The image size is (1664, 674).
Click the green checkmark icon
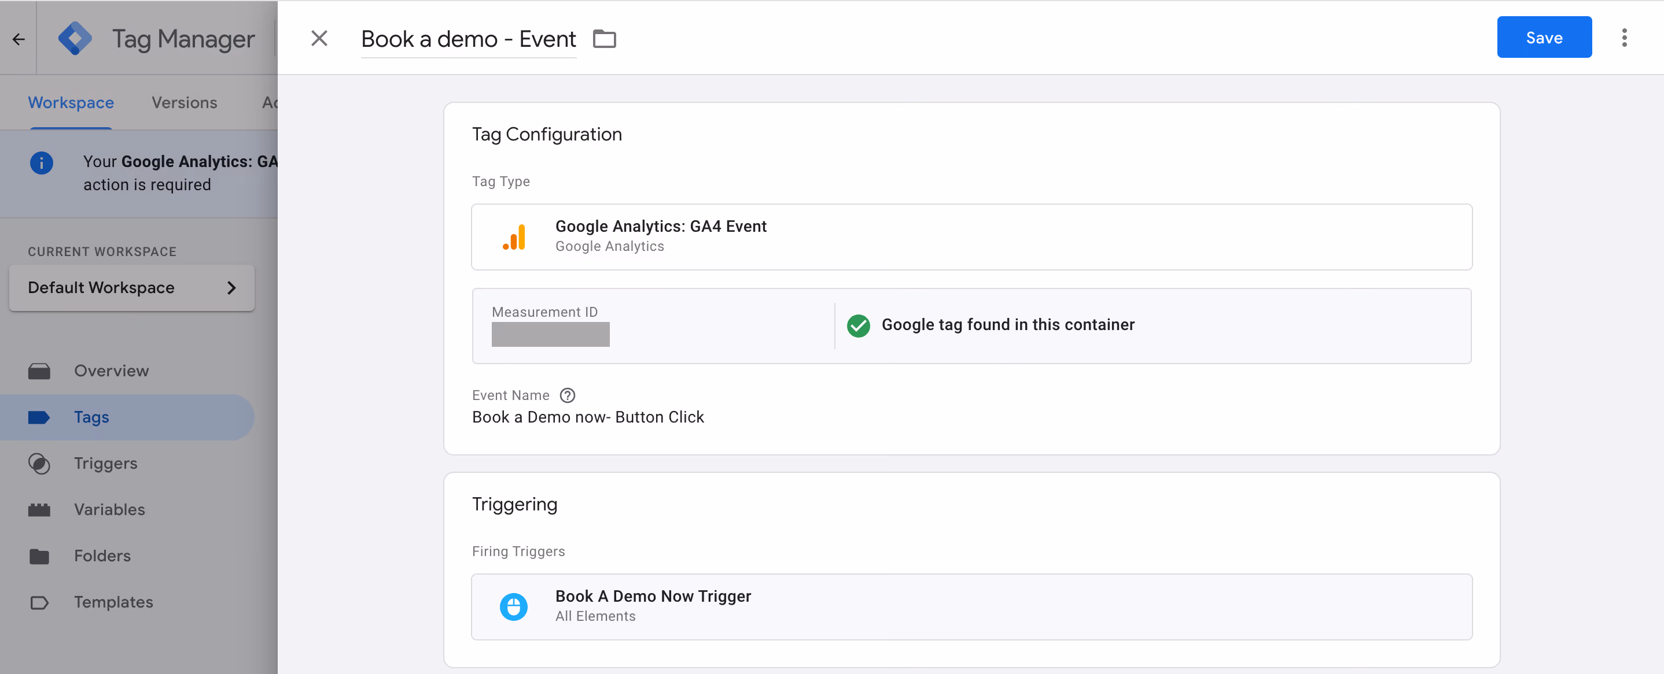coord(859,325)
